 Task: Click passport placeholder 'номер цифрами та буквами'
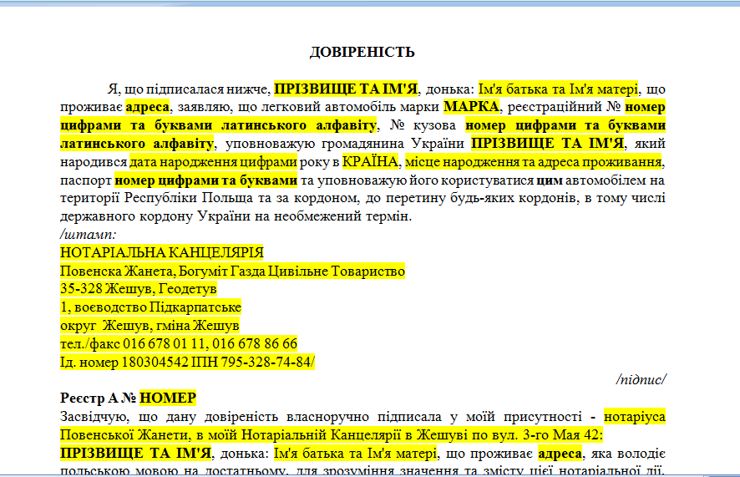pyautogui.click(x=206, y=180)
